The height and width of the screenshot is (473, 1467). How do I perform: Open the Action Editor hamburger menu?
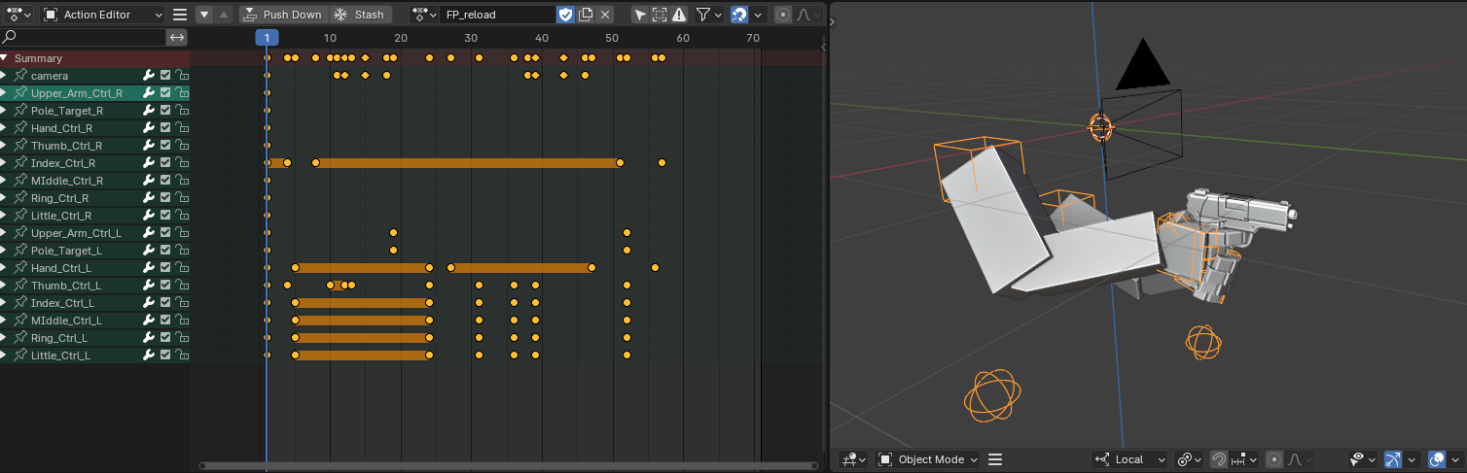180,15
